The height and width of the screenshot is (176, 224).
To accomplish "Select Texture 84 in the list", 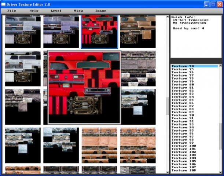I will tap(195, 97).
